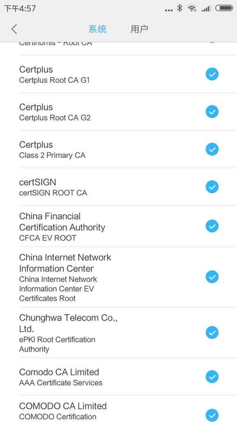Image resolution: width=237 pixels, height=422 pixels.
Task: Disable Certplus Root CA G1 certificate
Action: coord(212,74)
